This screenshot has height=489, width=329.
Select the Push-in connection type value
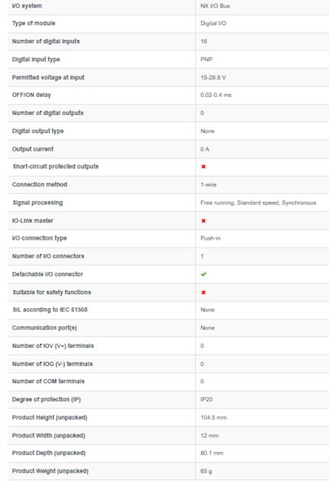[210, 238]
